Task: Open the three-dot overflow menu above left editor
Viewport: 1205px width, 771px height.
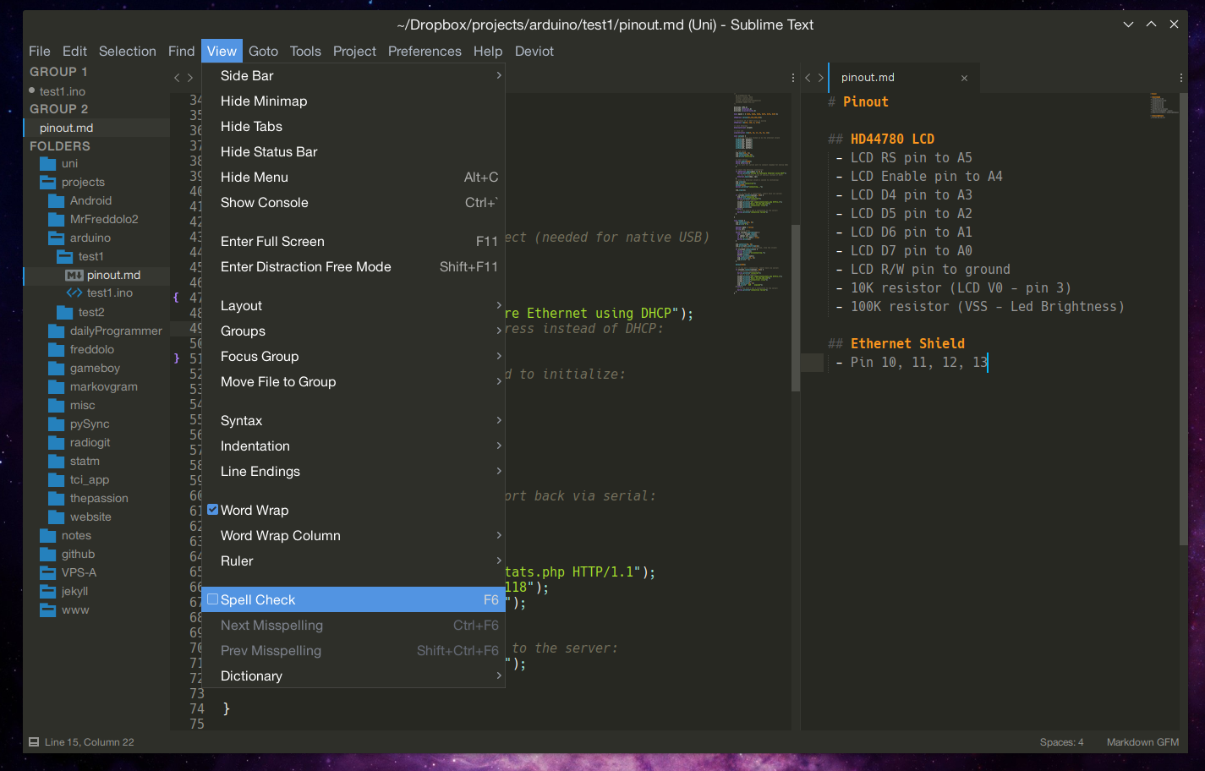Action: [792, 77]
